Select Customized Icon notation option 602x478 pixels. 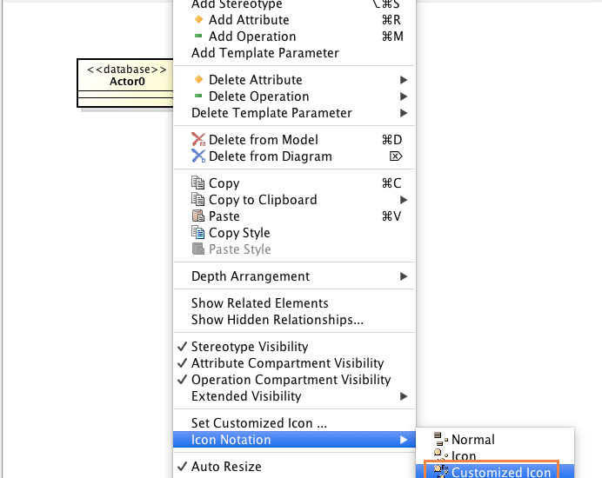[500, 473]
